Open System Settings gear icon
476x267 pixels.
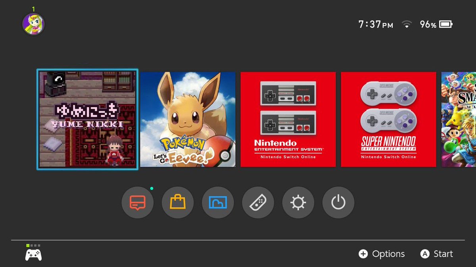298,203
